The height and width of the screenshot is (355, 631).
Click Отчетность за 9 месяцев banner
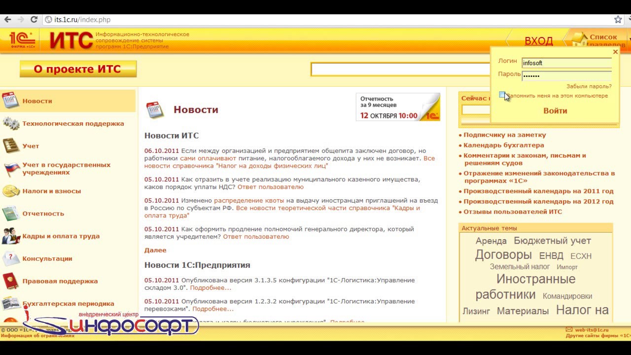[398, 107]
